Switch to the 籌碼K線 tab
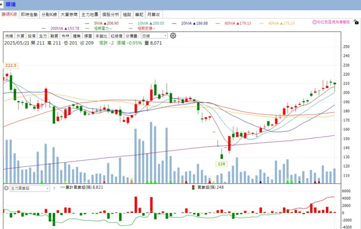Viewport: 361px width, 229px height. pyautogui.click(x=9, y=14)
